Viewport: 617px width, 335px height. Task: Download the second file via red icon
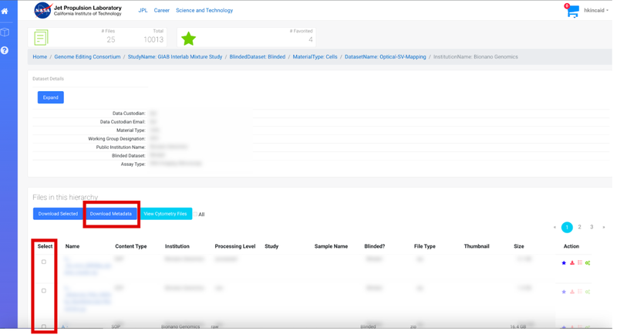point(572,292)
